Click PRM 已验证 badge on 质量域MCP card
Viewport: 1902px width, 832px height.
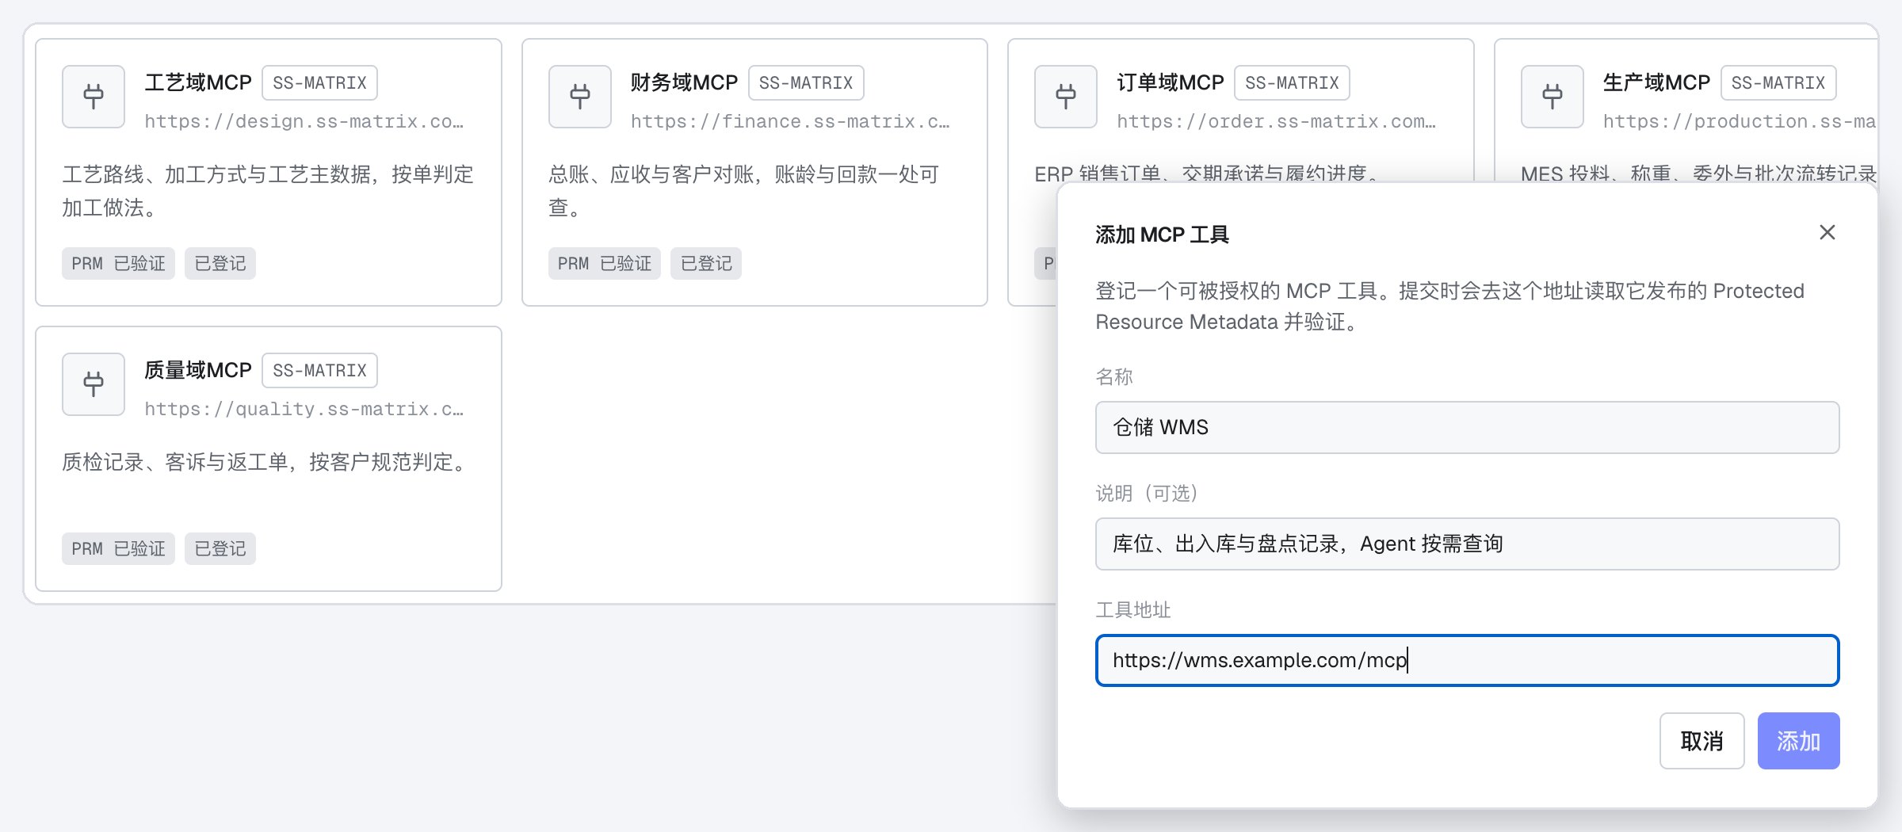118,548
